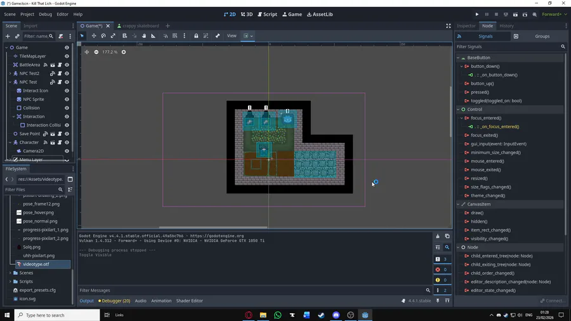Toggle visibility of NPC Sprite node

click(67, 100)
